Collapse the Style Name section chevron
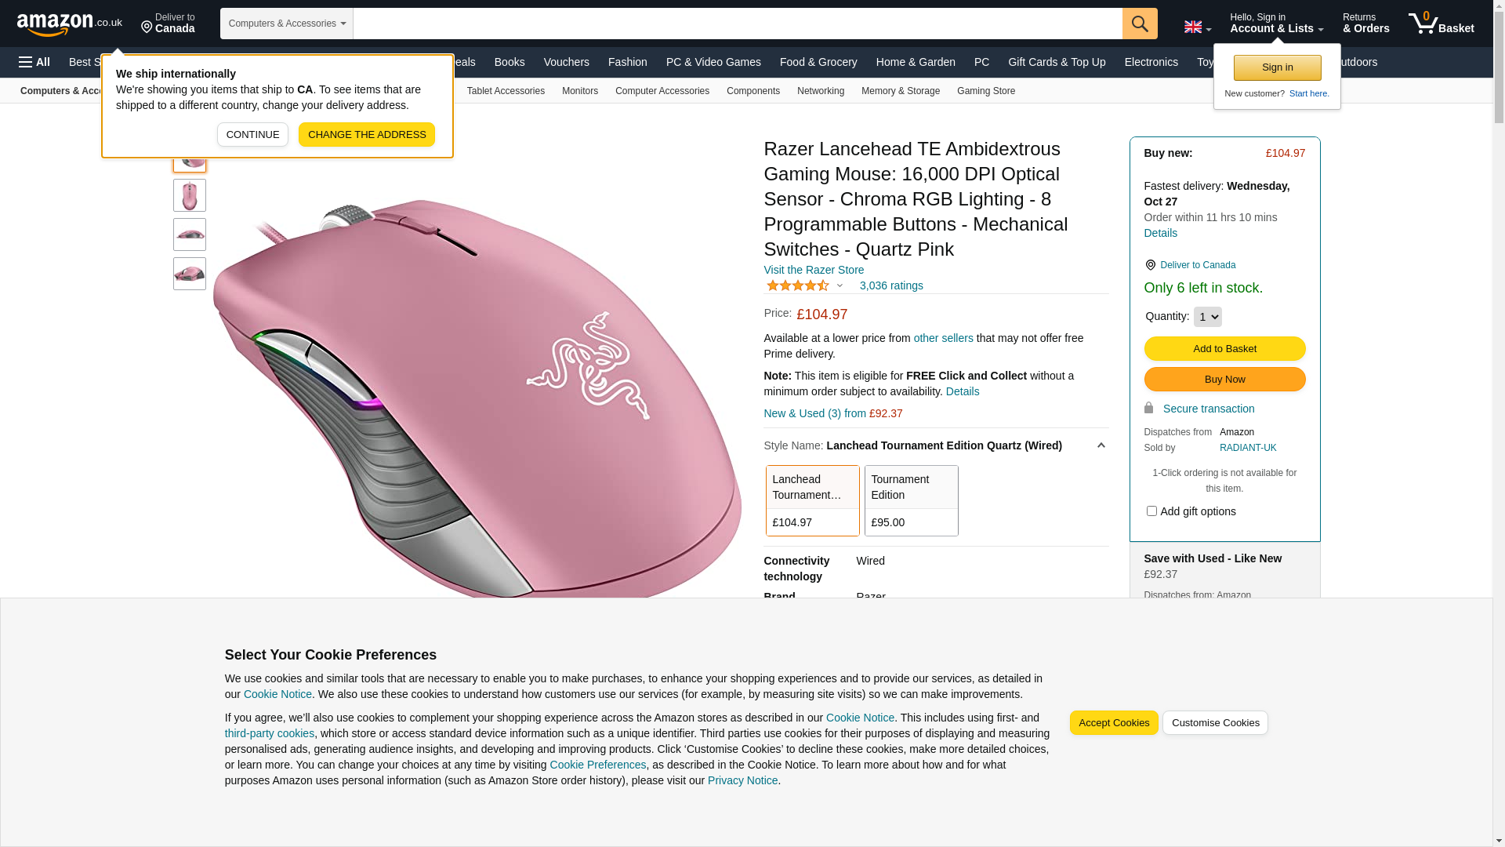The width and height of the screenshot is (1505, 847). coord(1101,445)
